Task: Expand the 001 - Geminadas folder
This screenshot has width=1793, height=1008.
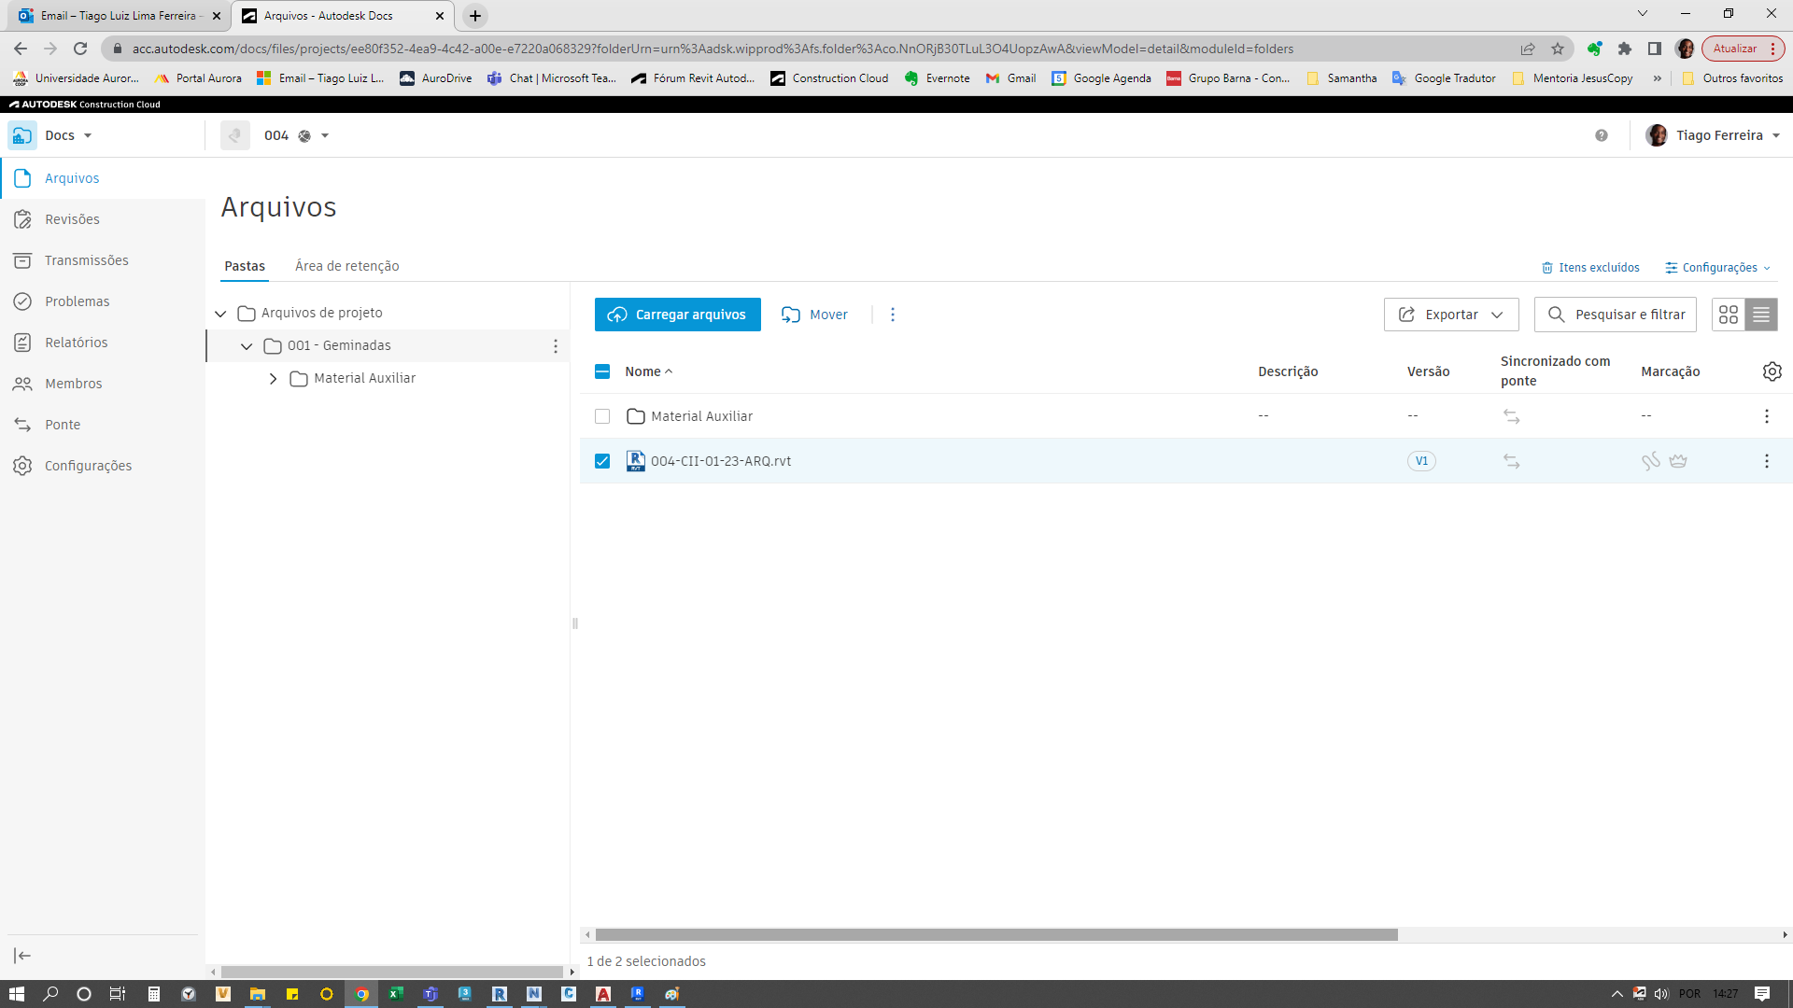Action: (247, 344)
